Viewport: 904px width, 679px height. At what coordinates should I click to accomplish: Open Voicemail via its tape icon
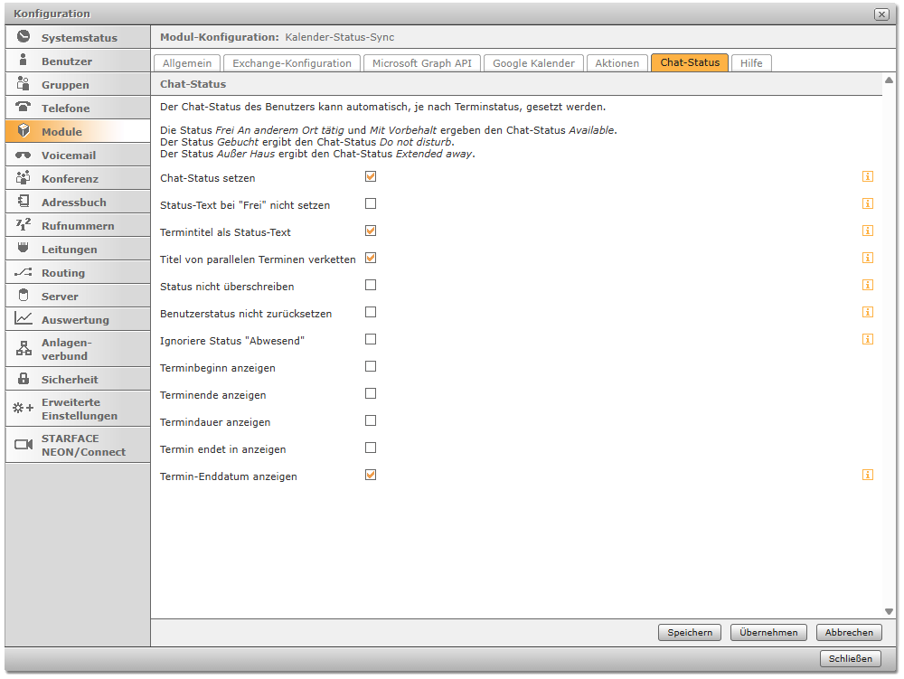pos(24,155)
